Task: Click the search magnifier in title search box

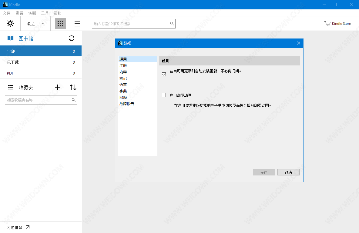Action: pyautogui.click(x=172, y=24)
